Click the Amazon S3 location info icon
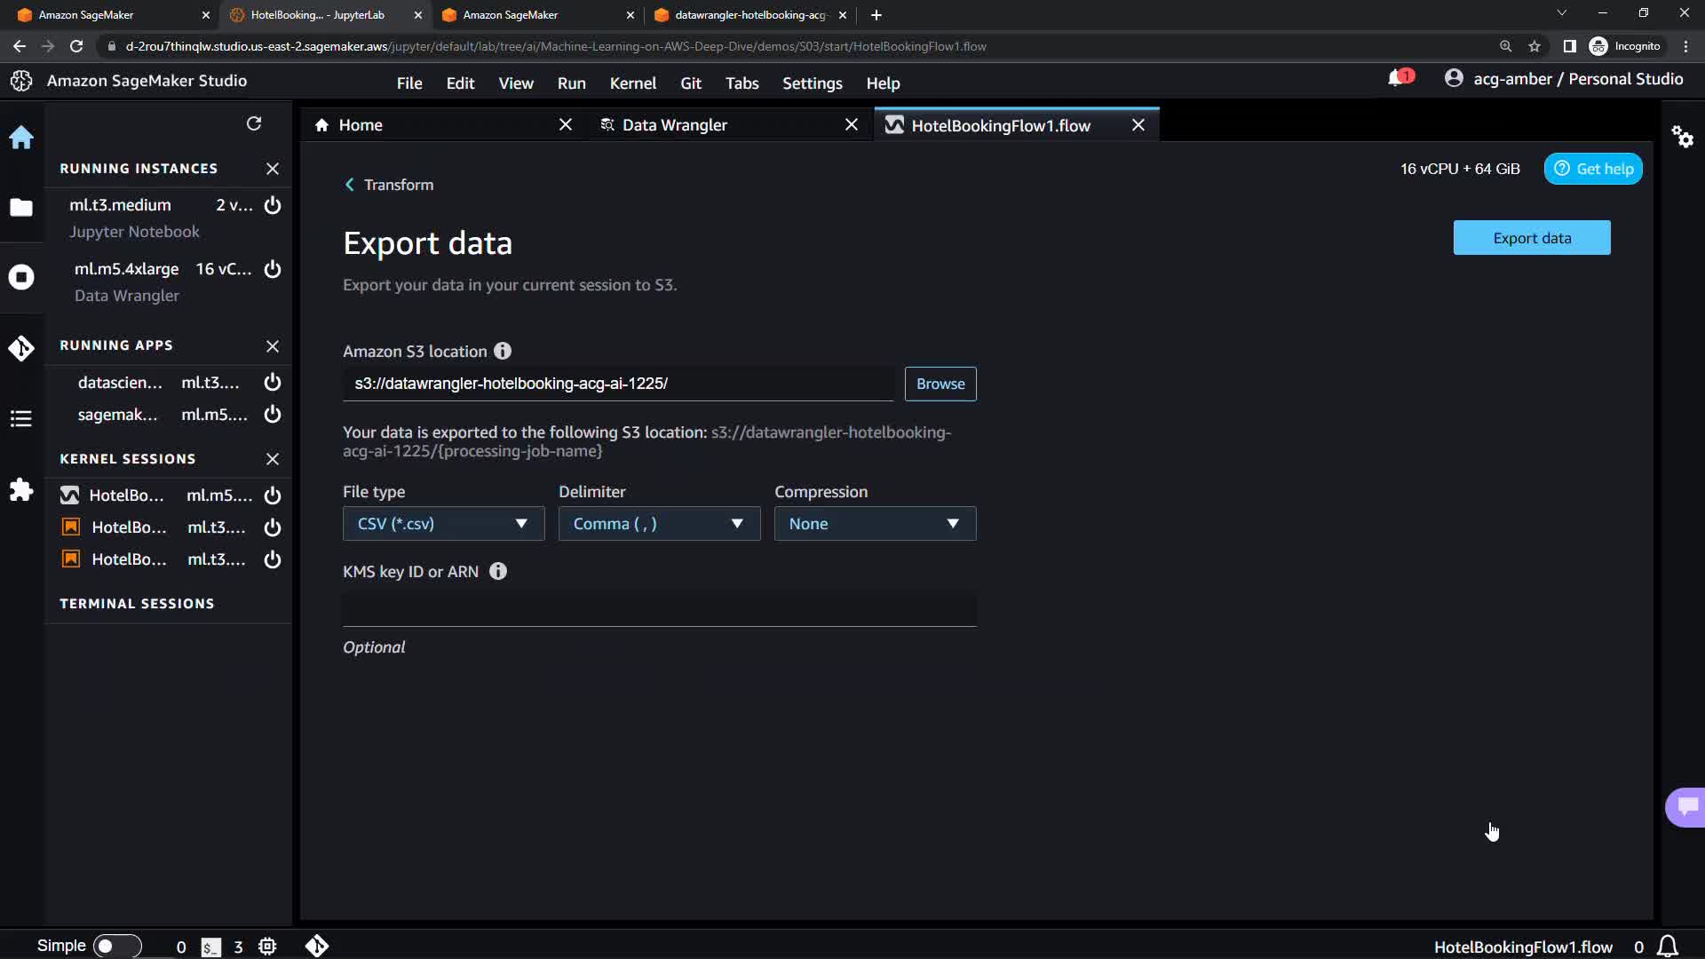 (x=503, y=351)
